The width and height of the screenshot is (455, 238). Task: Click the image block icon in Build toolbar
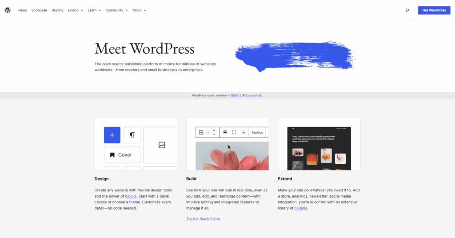click(x=201, y=132)
